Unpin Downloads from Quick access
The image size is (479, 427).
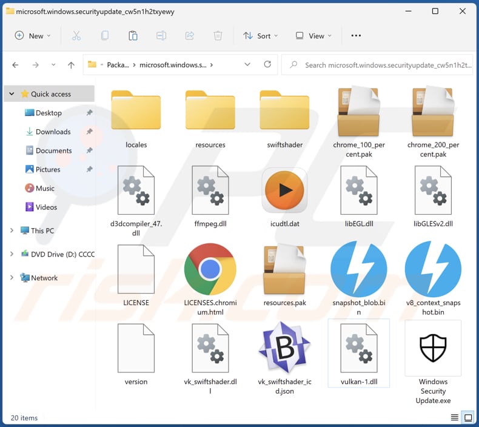click(x=89, y=132)
